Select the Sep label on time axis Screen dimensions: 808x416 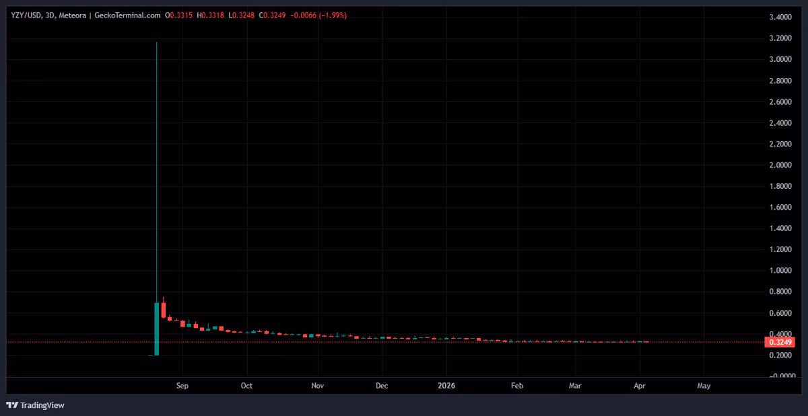182,386
